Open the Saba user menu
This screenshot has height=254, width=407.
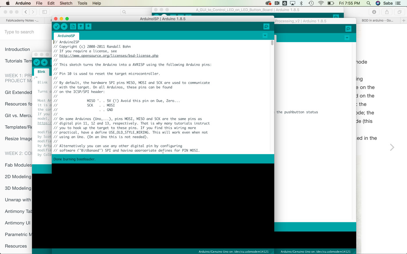click(x=388, y=3)
